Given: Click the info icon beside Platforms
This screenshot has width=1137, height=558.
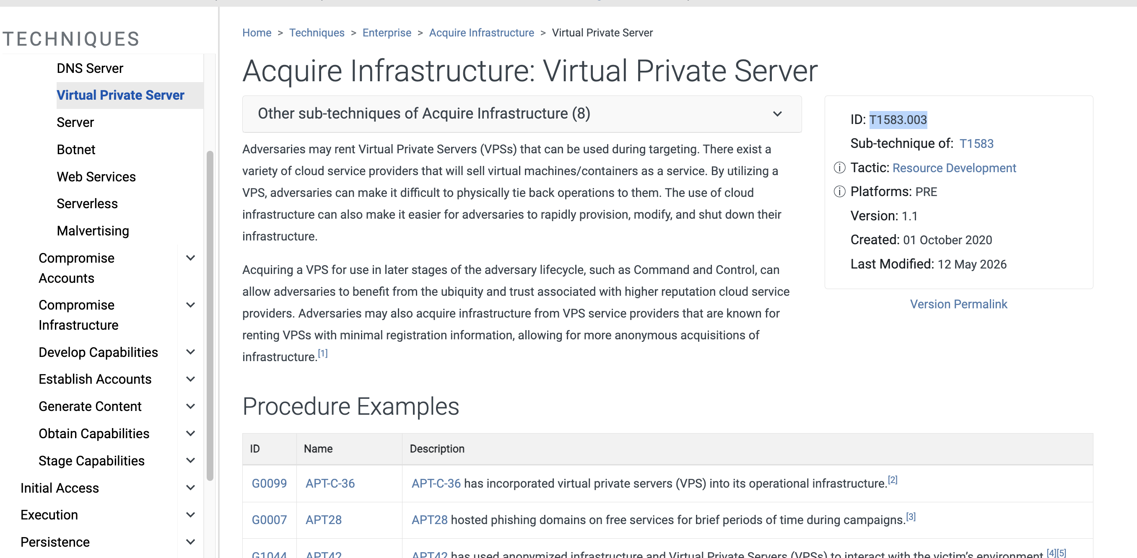Looking at the screenshot, I should 839,192.
